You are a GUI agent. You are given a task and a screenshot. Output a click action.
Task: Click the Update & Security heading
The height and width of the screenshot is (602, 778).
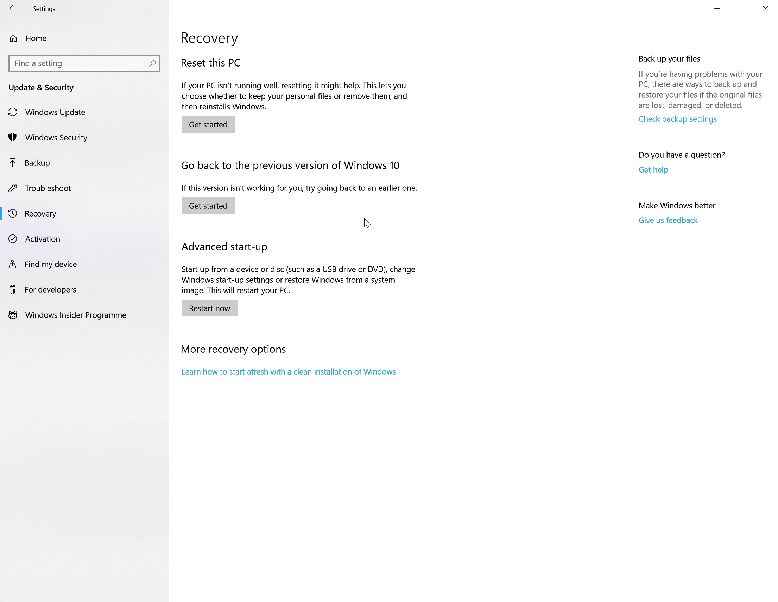click(x=41, y=87)
